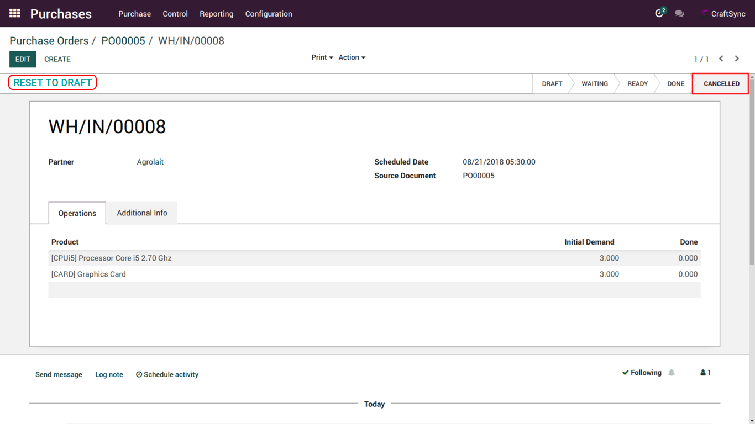Open the Reporting menu

coord(216,14)
